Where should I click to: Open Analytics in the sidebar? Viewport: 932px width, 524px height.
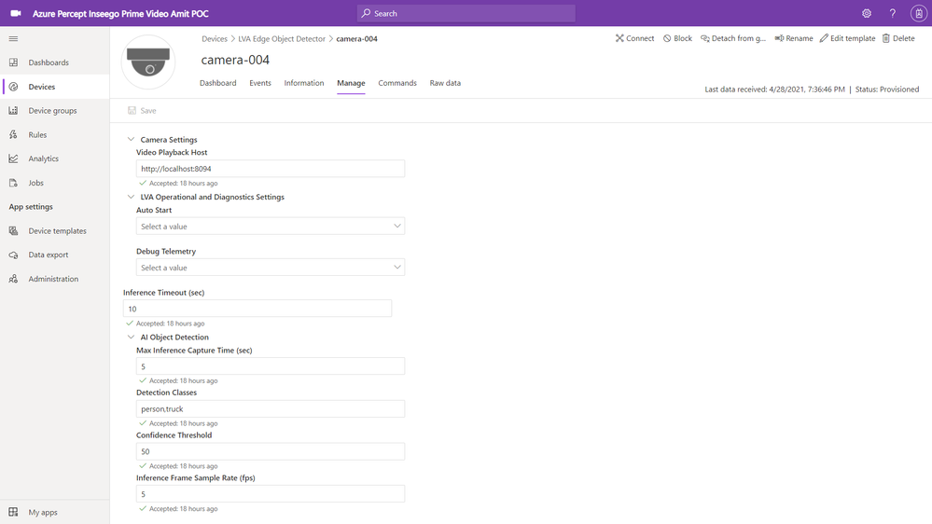[55, 159]
